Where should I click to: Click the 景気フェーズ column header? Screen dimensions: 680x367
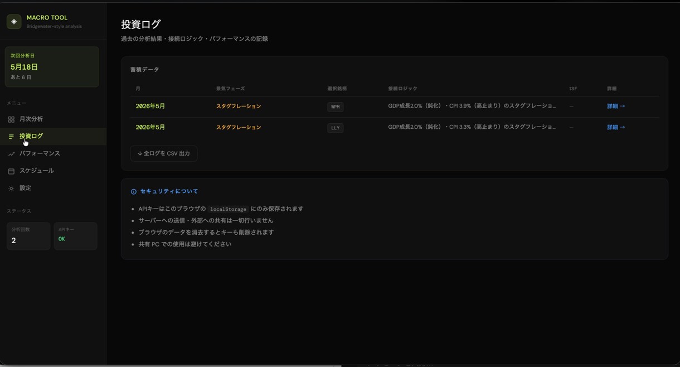(x=230, y=89)
